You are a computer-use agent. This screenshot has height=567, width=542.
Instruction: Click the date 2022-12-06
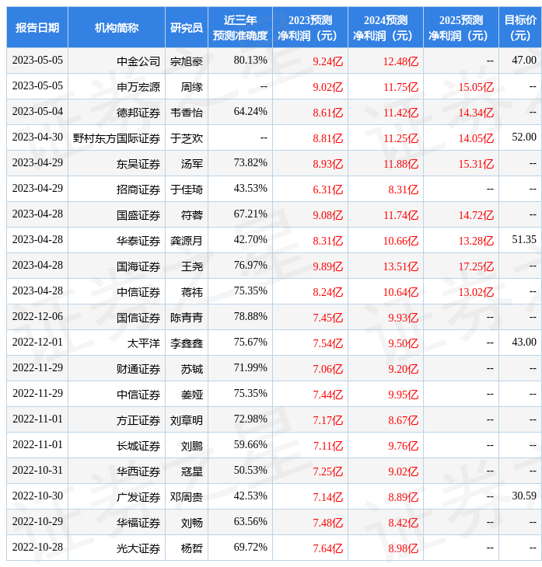tap(37, 316)
